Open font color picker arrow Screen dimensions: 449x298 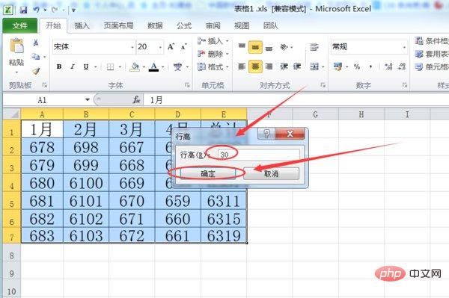pos(163,67)
